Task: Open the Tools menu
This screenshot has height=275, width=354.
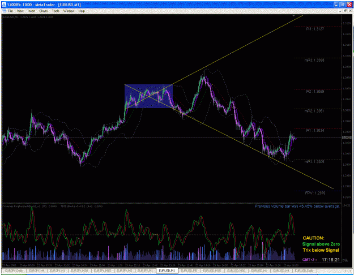Action: click(x=56, y=11)
